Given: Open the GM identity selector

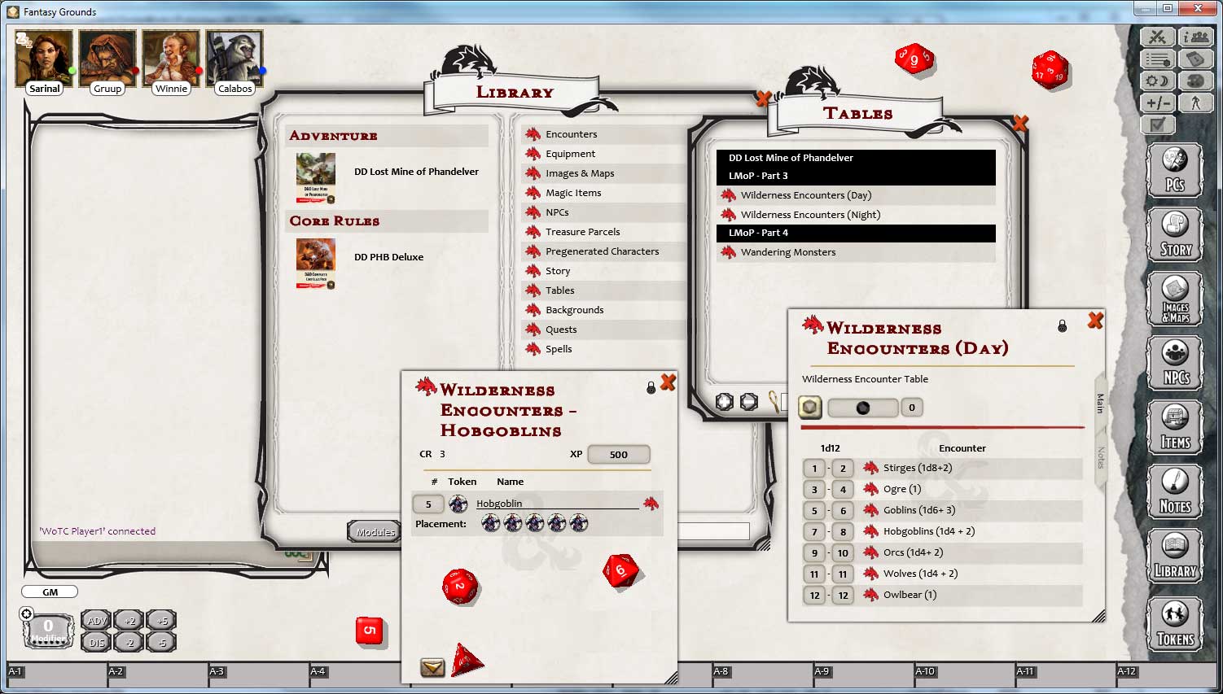Looking at the screenshot, I should [x=49, y=591].
